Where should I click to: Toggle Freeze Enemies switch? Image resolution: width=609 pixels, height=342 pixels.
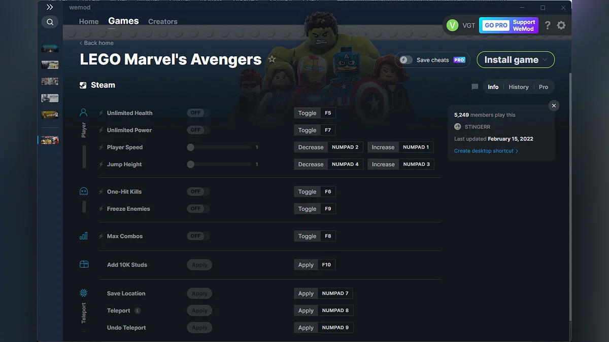(x=198, y=209)
